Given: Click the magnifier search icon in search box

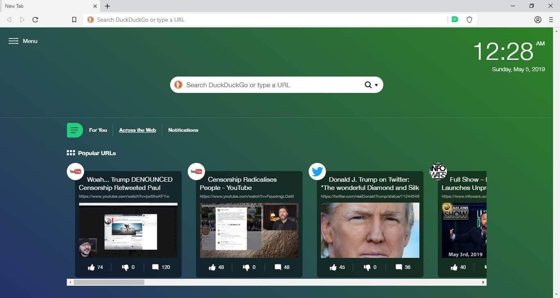Looking at the screenshot, I should 368,85.
